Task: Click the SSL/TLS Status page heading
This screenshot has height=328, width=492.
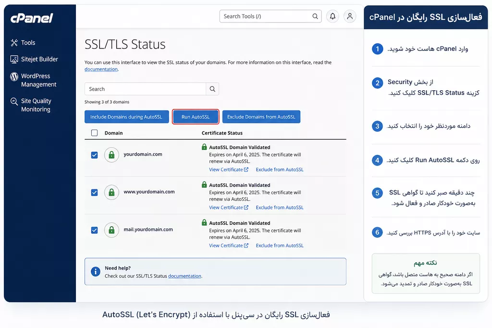Action: coord(125,44)
